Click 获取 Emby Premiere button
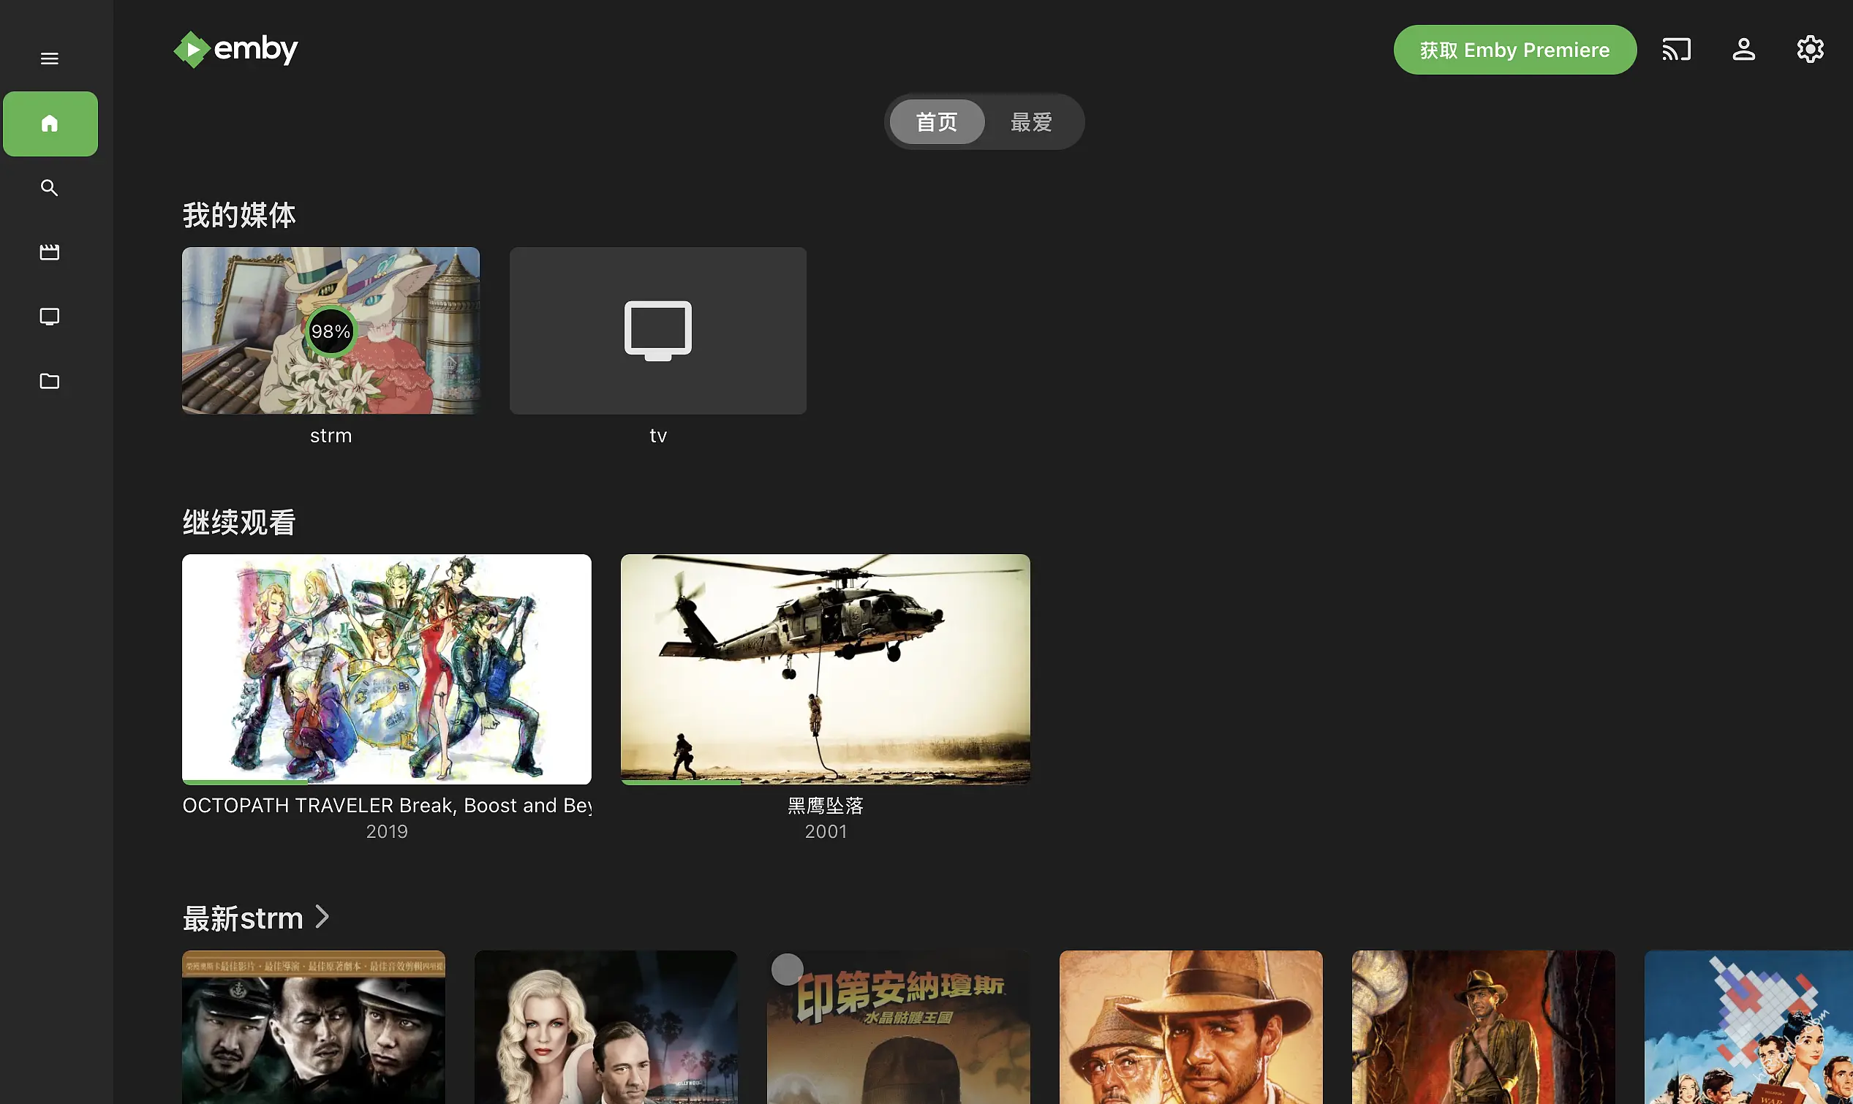Screen dimensions: 1853x1104 [1514, 50]
